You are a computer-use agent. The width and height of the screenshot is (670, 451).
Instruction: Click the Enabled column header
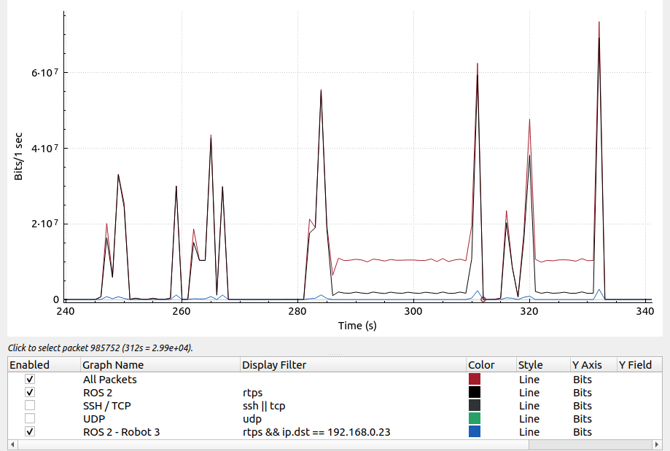tap(30, 365)
